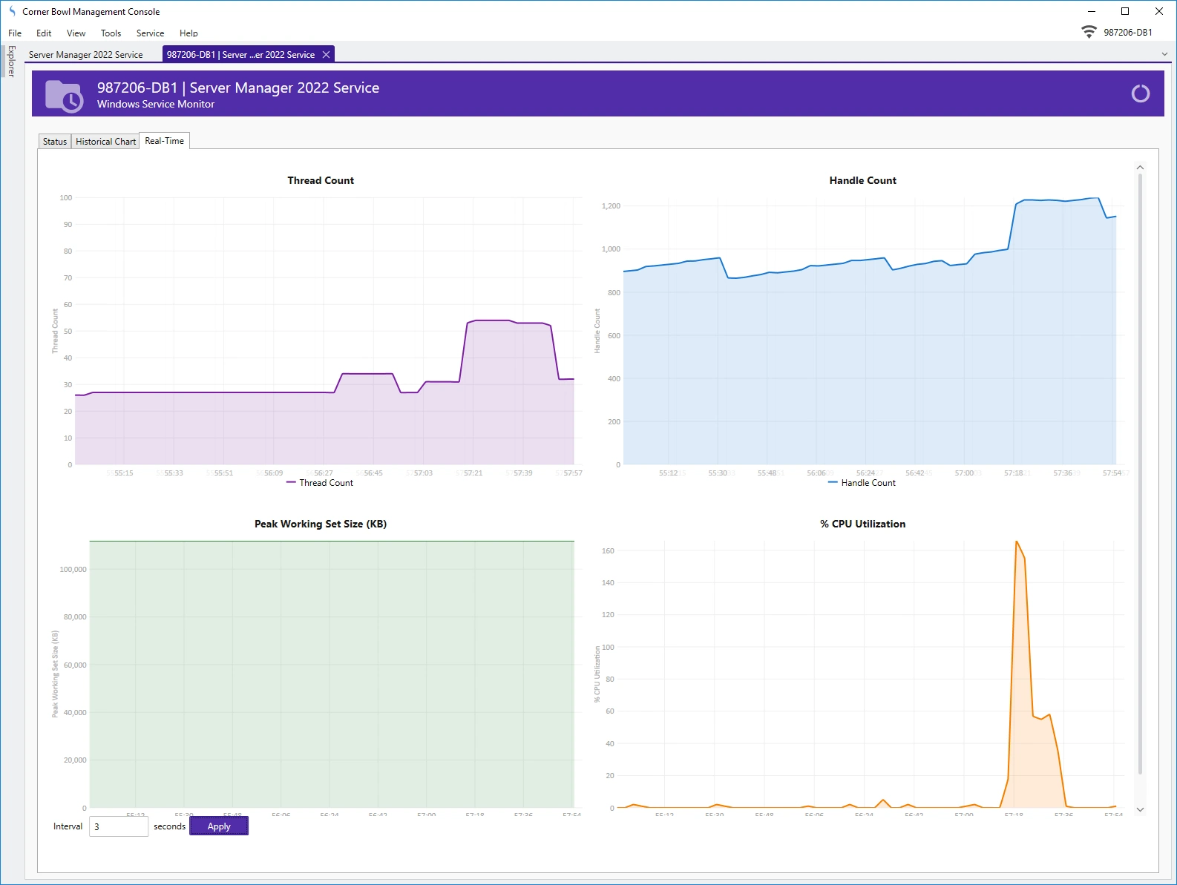Switch to the Historical Chart tab

coord(105,142)
